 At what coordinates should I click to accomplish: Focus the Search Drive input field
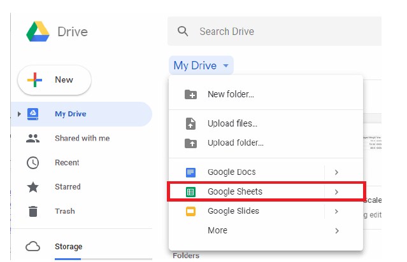tap(275, 31)
